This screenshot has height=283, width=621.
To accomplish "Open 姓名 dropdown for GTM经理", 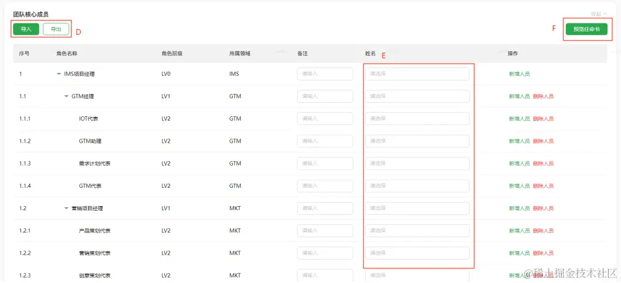I will [x=417, y=96].
